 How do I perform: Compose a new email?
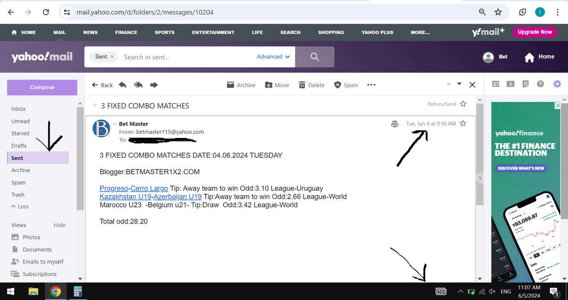[42, 87]
